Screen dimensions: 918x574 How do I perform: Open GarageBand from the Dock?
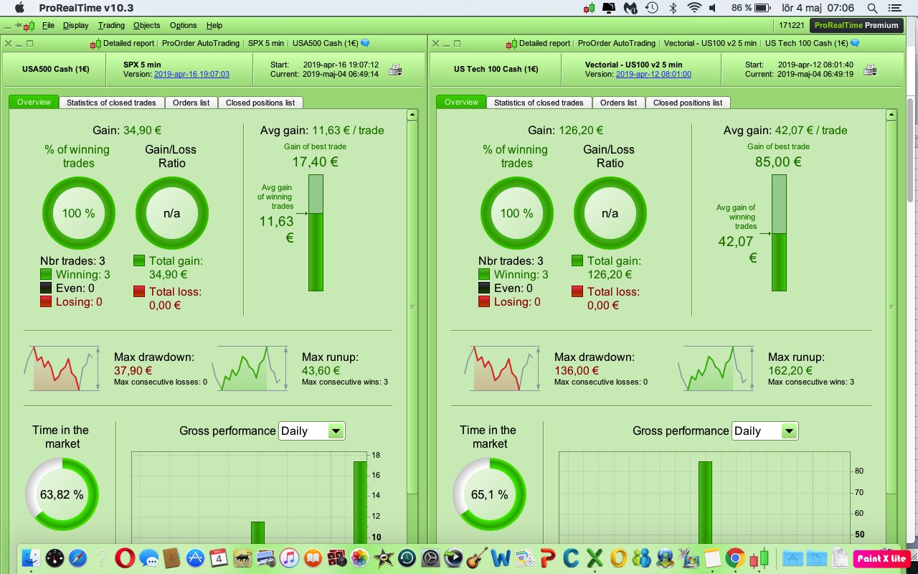pyautogui.click(x=477, y=557)
